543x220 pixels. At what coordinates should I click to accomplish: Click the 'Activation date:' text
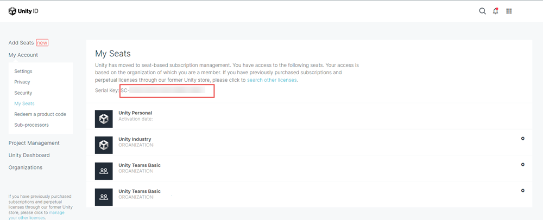pyautogui.click(x=136, y=119)
